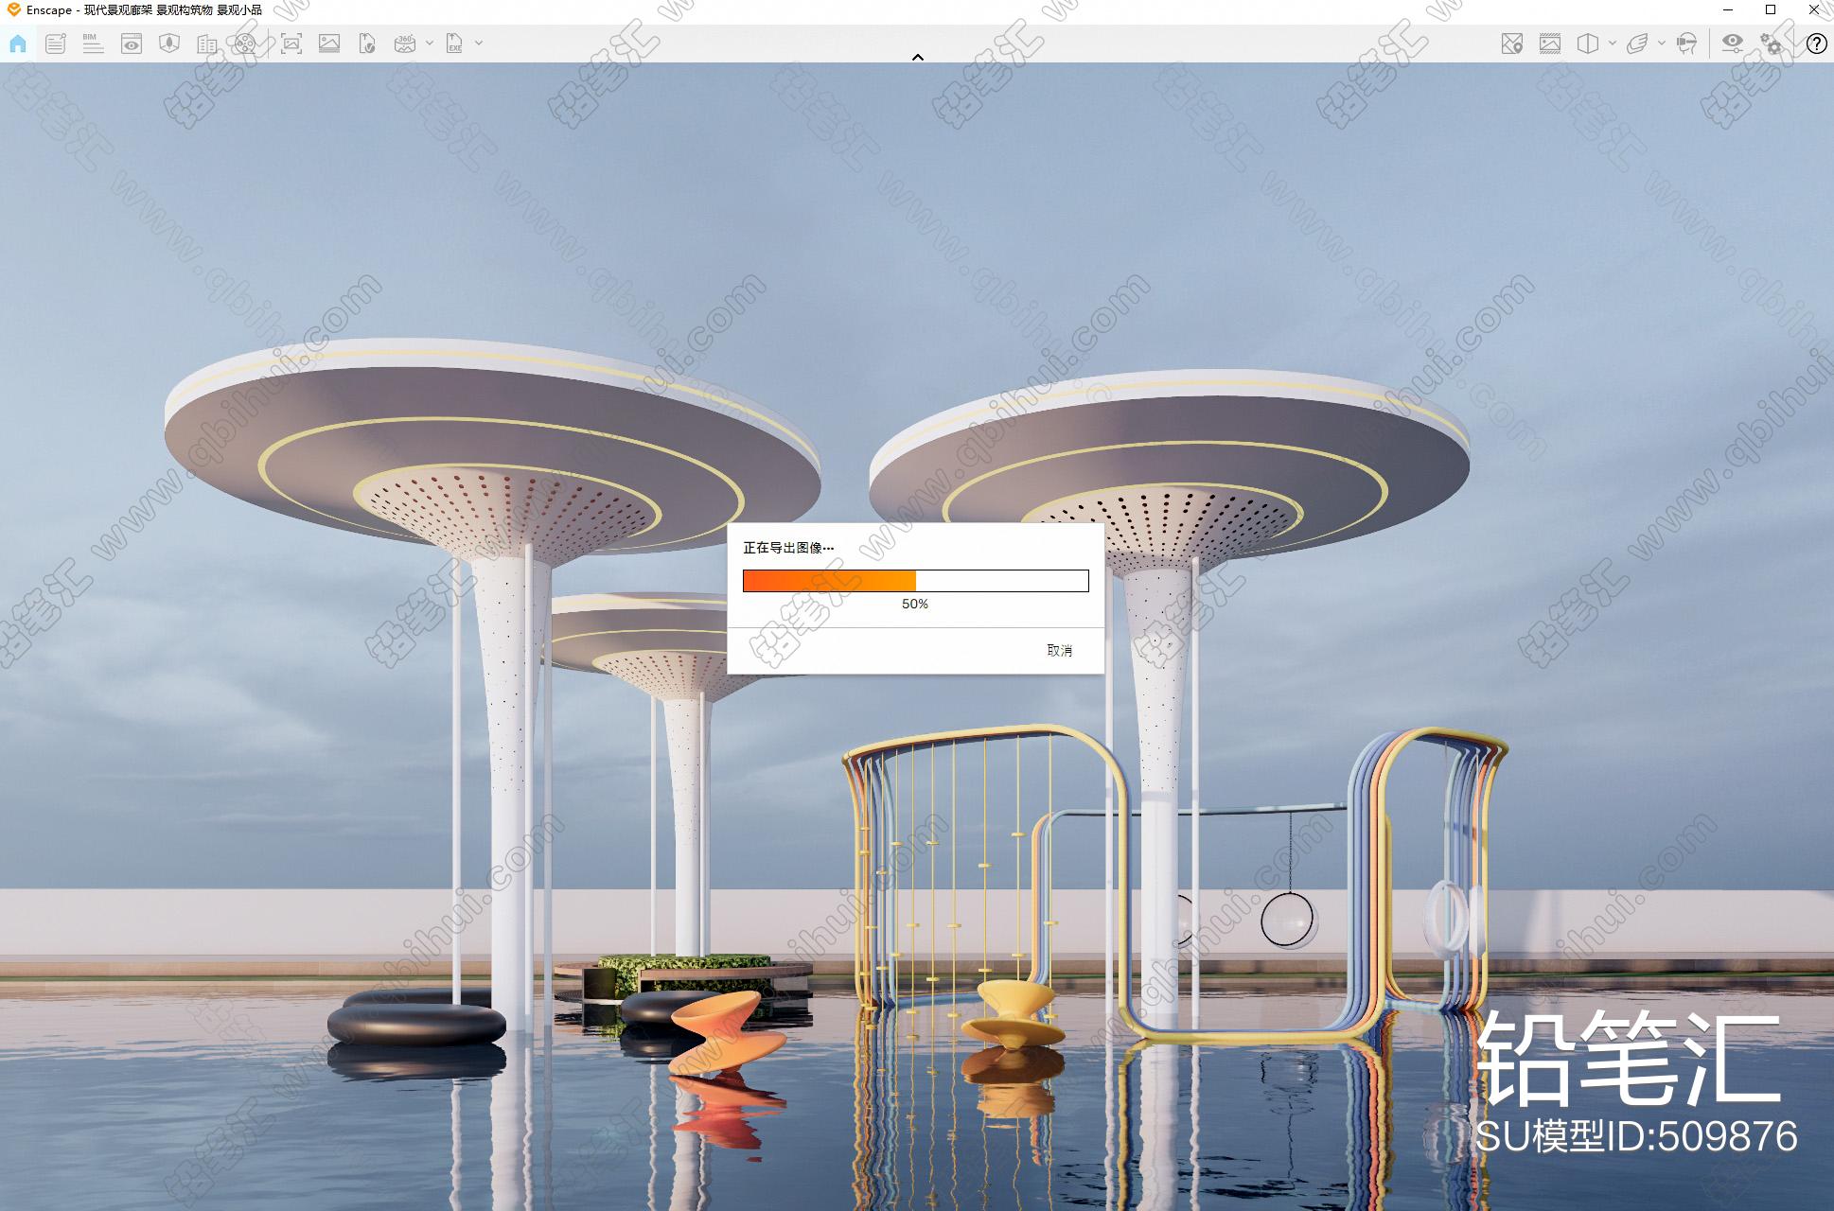Open the asset library tree-cube icon
Viewport: 1834px width, 1211px height.
click(169, 44)
